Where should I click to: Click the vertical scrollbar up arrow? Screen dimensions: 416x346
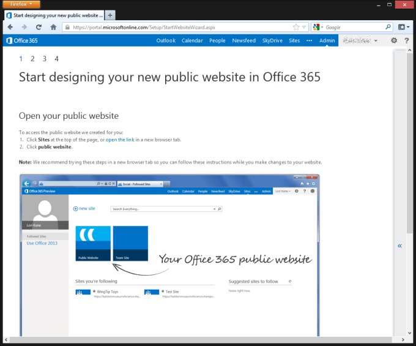click(410, 50)
